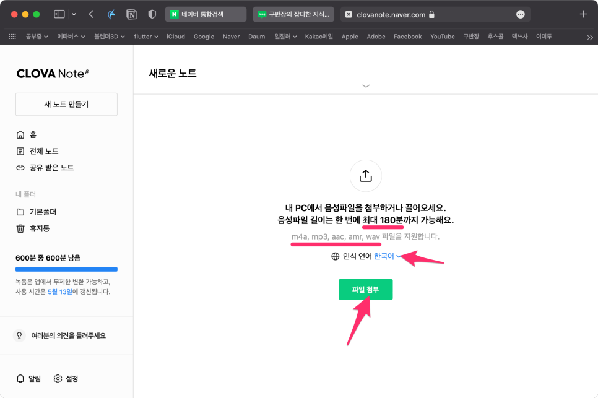The image size is (598, 398).
Task: Open 이미투 bookmark
Action: click(x=544, y=37)
